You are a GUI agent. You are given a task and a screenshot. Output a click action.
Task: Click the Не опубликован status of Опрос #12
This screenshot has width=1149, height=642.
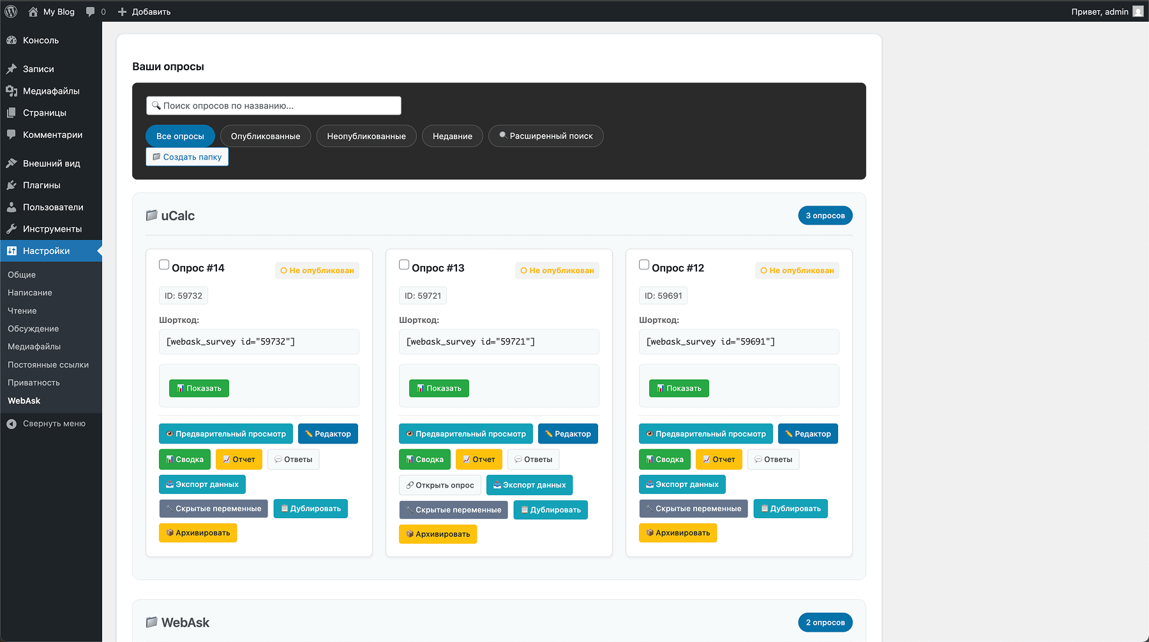[x=797, y=271]
